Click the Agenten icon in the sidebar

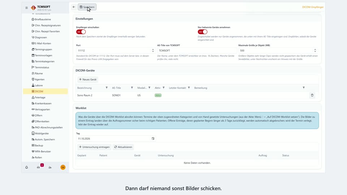tap(33, 79)
